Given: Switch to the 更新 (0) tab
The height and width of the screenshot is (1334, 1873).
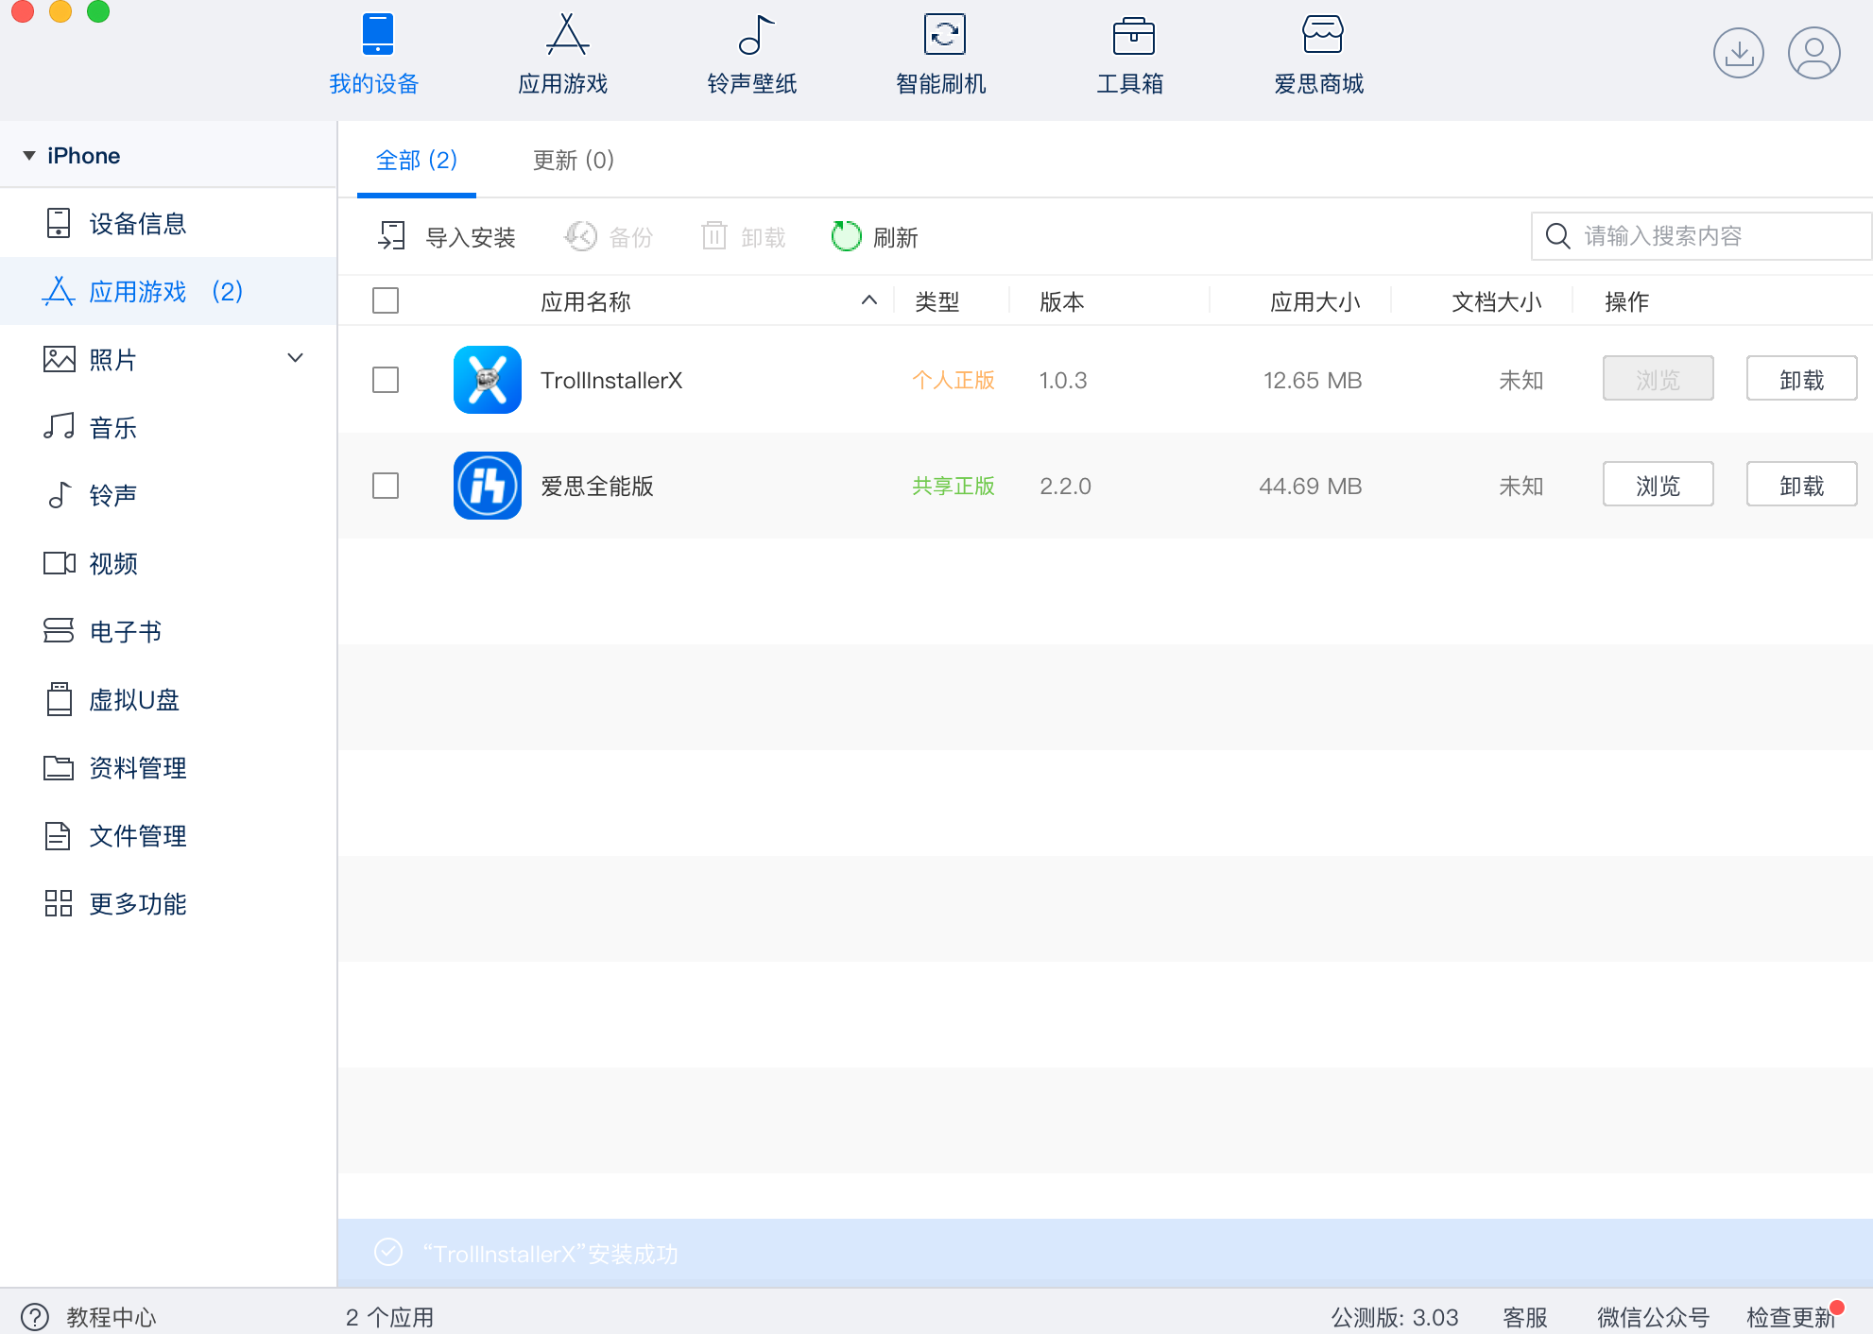Looking at the screenshot, I should [574, 161].
